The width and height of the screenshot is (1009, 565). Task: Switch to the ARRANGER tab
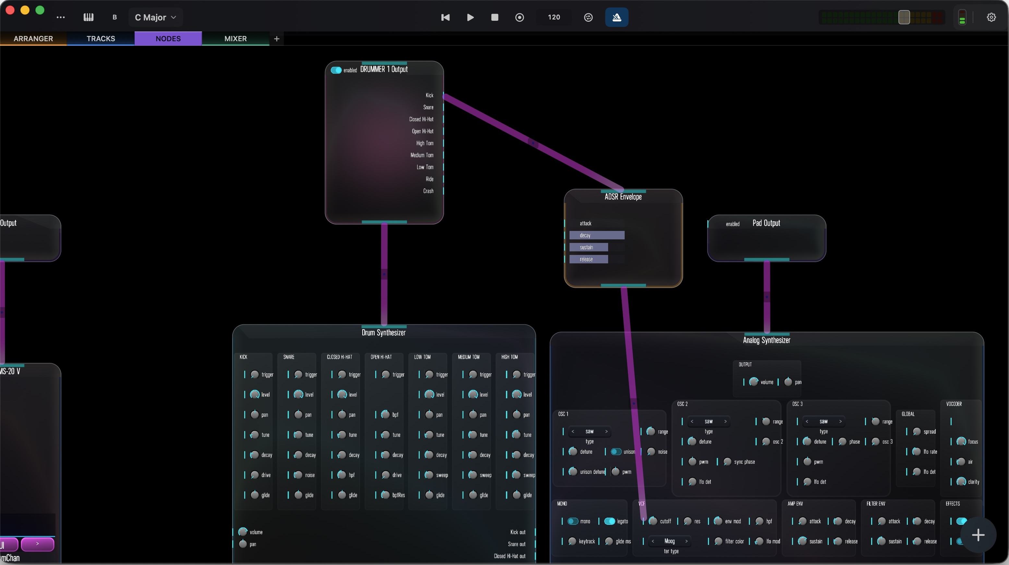[x=33, y=38]
